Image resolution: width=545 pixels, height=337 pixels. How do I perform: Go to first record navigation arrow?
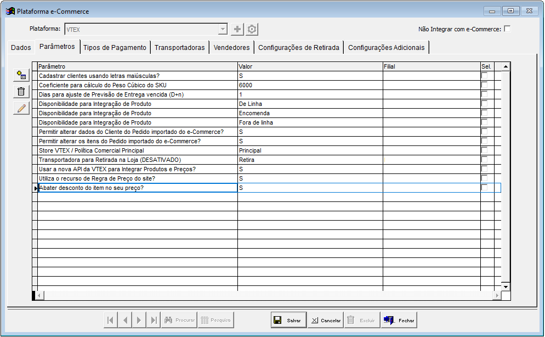(111, 320)
